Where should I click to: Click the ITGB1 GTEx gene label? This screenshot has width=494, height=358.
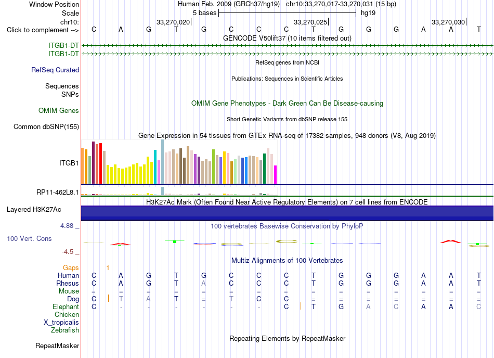click(69, 163)
